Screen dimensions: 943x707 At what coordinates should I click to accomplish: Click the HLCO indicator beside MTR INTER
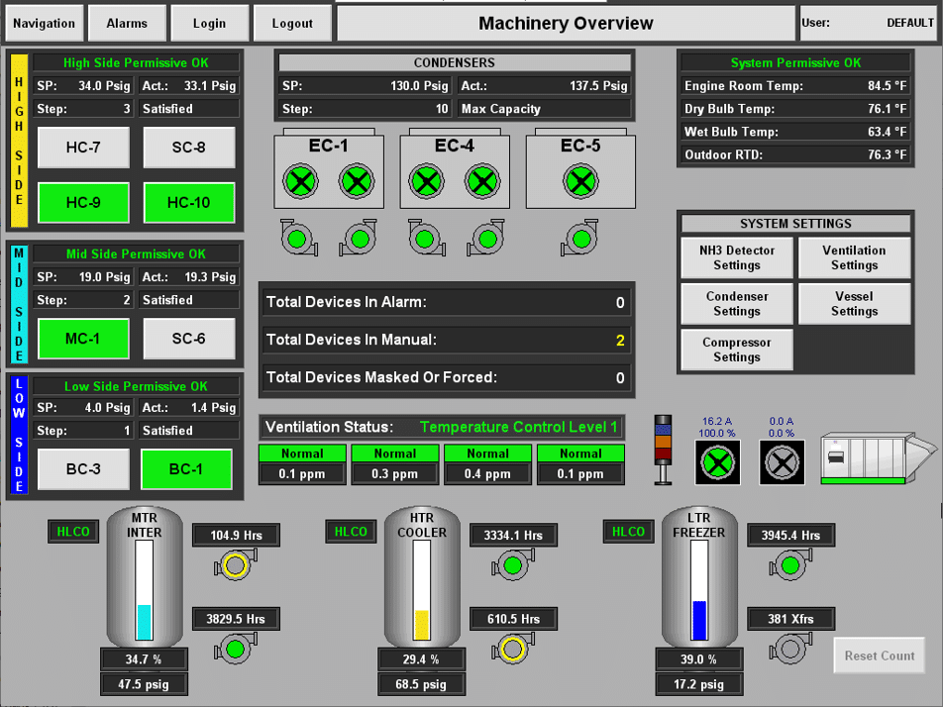73,532
